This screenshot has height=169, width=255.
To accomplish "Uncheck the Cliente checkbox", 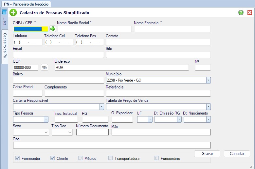I will [52, 159].
